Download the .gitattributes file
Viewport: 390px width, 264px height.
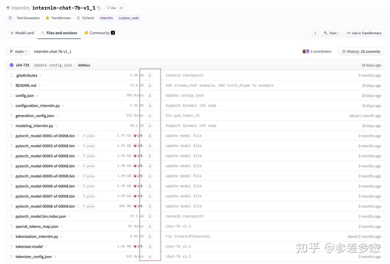click(x=150, y=75)
